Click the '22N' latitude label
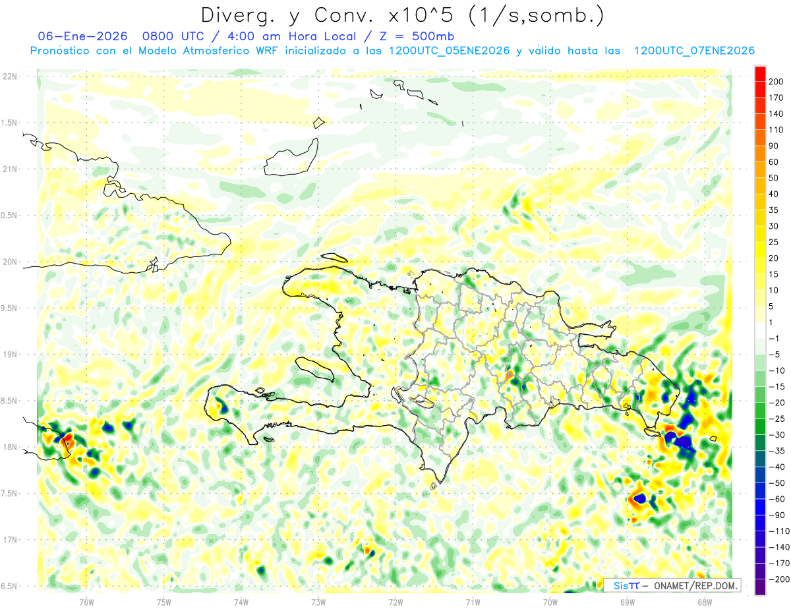The height and width of the screenshot is (611, 791). (9, 76)
